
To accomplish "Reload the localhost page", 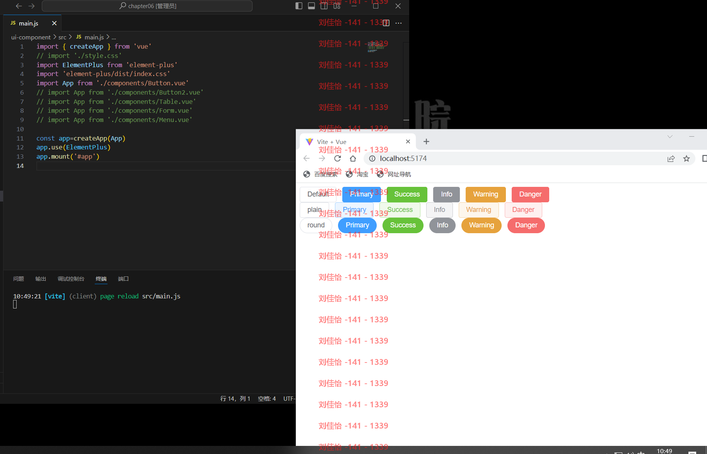I will (337, 158).
